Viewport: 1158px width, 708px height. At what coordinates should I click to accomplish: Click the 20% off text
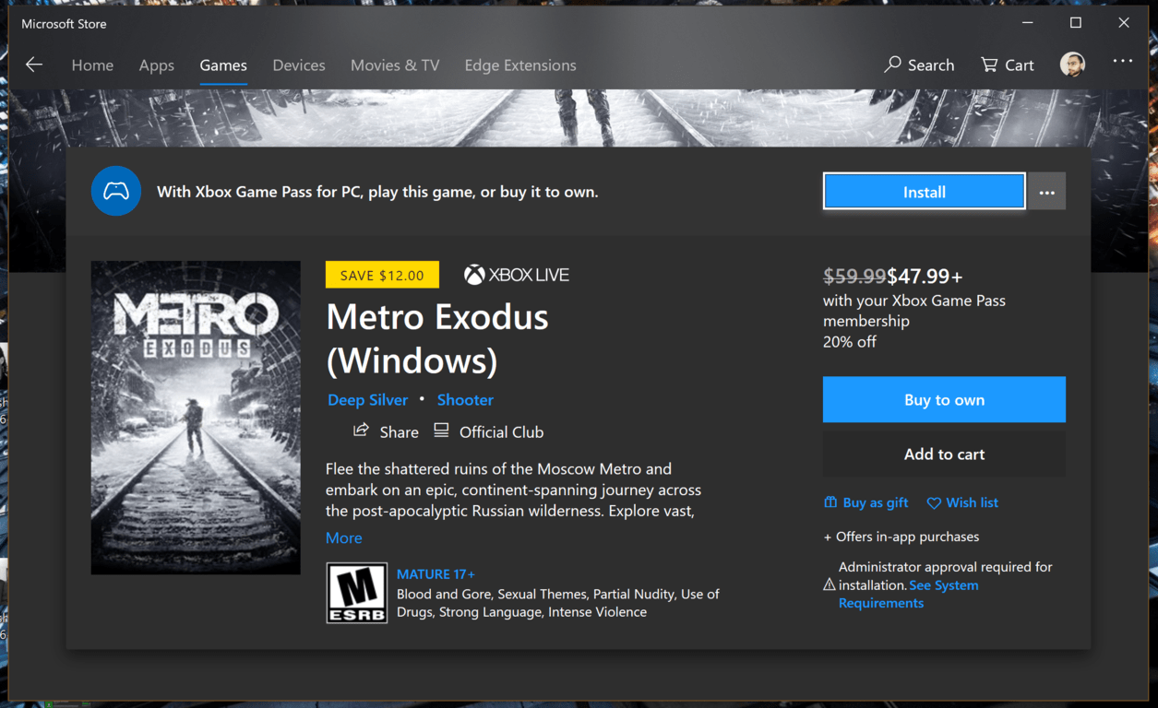(850, 341)
